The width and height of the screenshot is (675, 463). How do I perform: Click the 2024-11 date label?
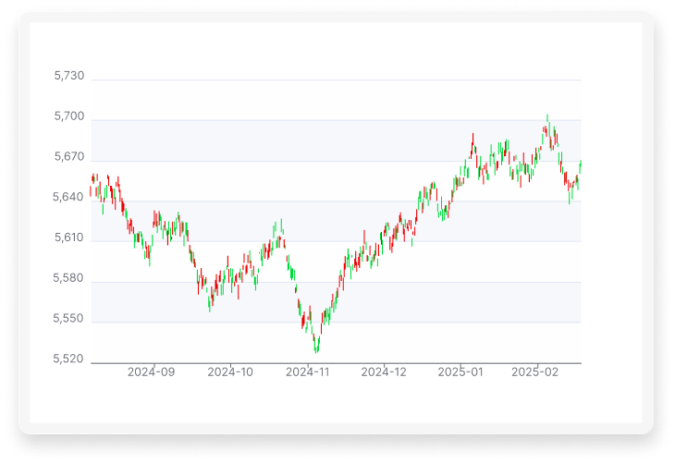pos(307,372)
